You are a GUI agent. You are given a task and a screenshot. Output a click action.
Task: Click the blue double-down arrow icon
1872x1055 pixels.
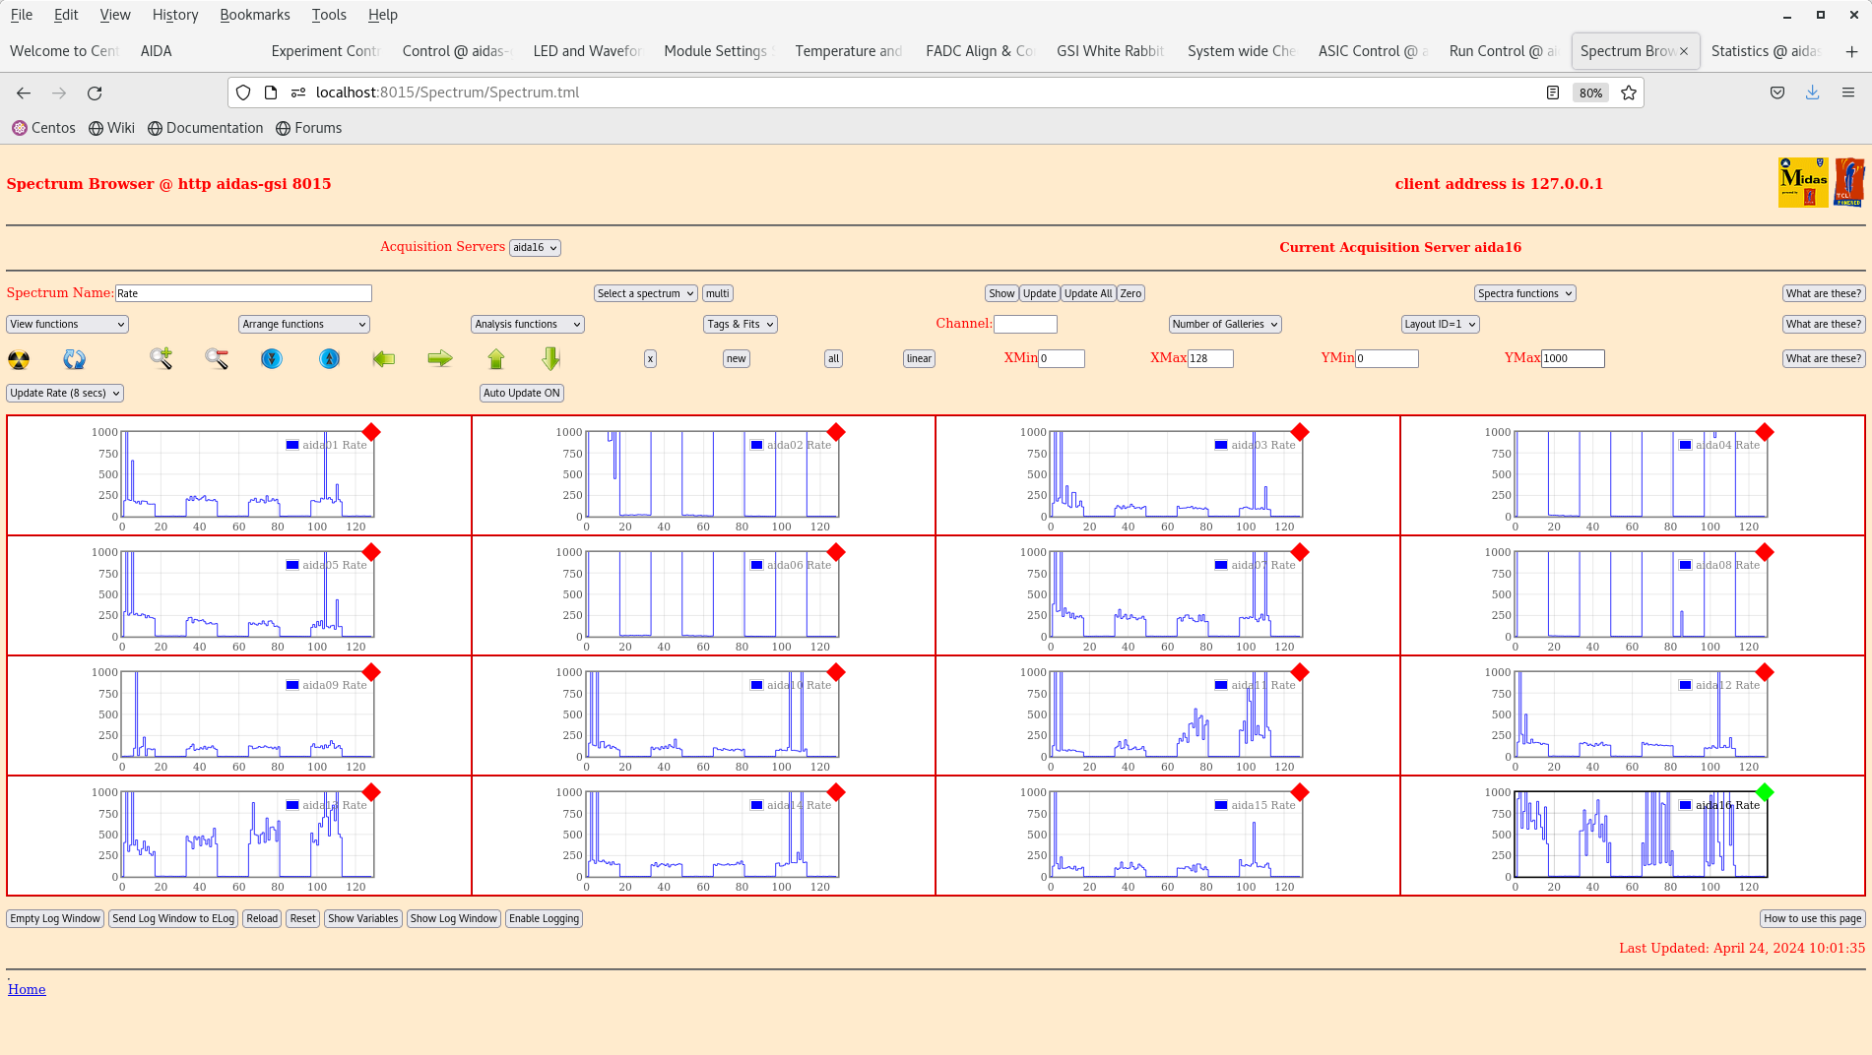[272, 358]
